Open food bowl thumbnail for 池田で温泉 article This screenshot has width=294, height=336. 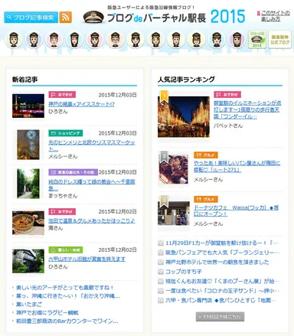click(28, 223)
